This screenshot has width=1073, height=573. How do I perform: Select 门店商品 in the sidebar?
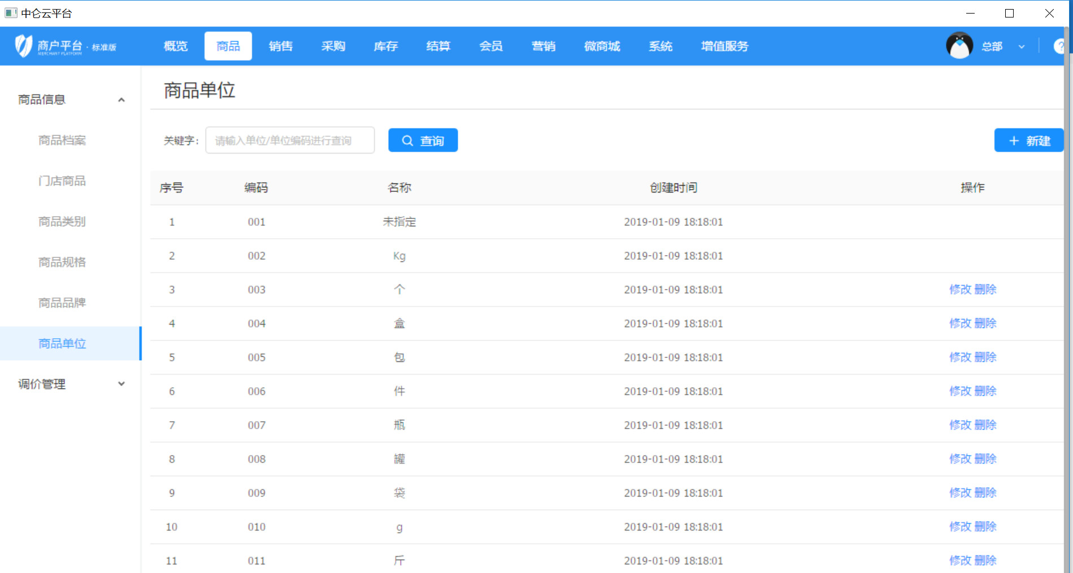[x=62, y=181]
